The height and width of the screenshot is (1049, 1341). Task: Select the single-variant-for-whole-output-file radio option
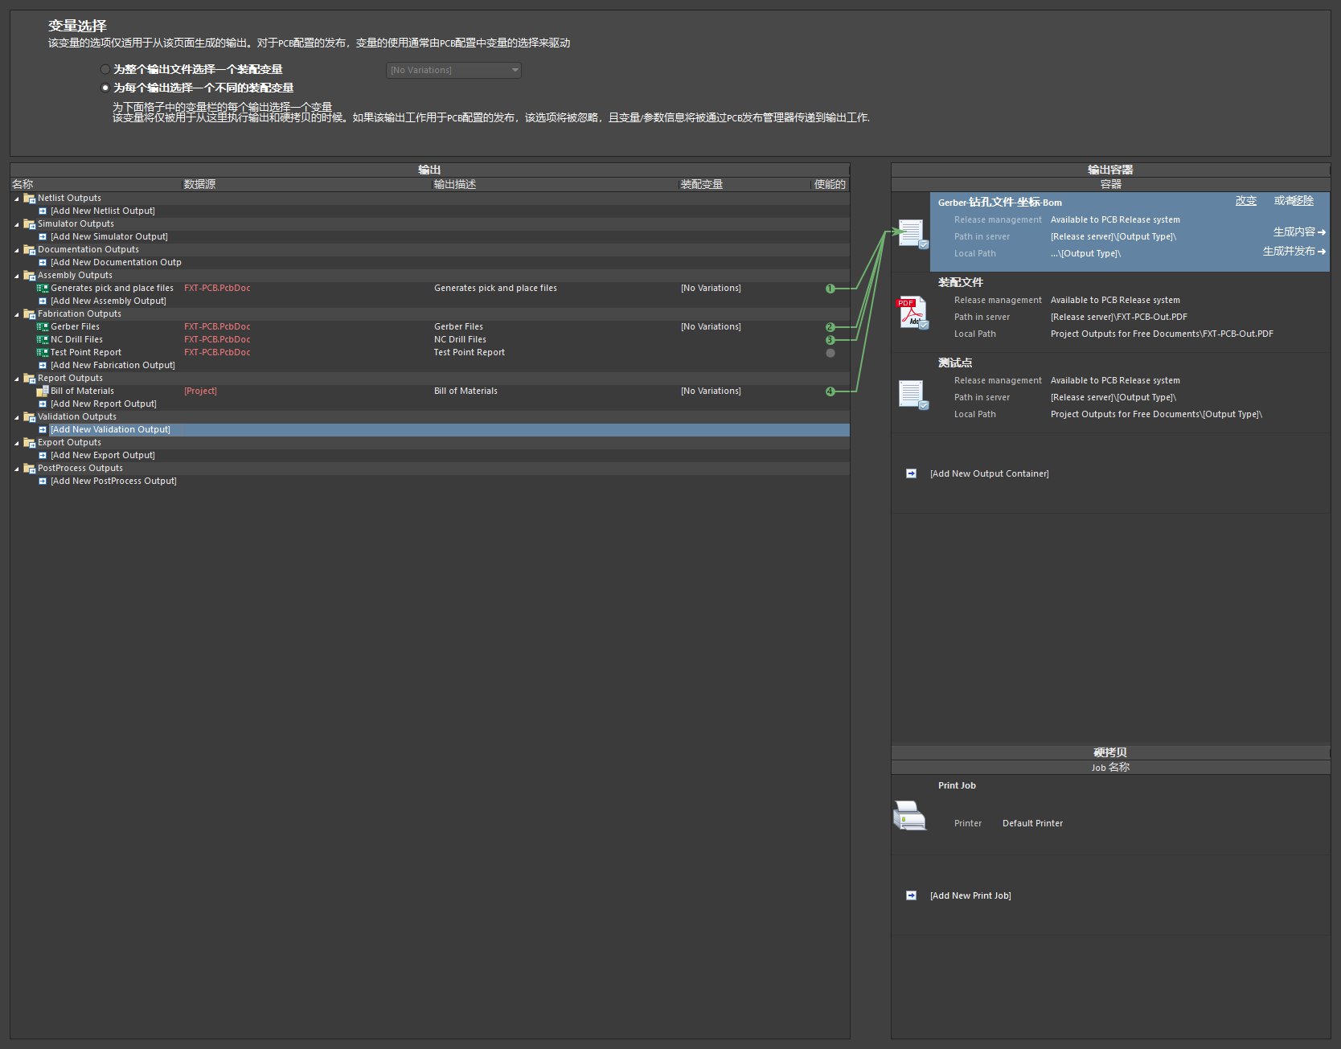coord(105,69)
